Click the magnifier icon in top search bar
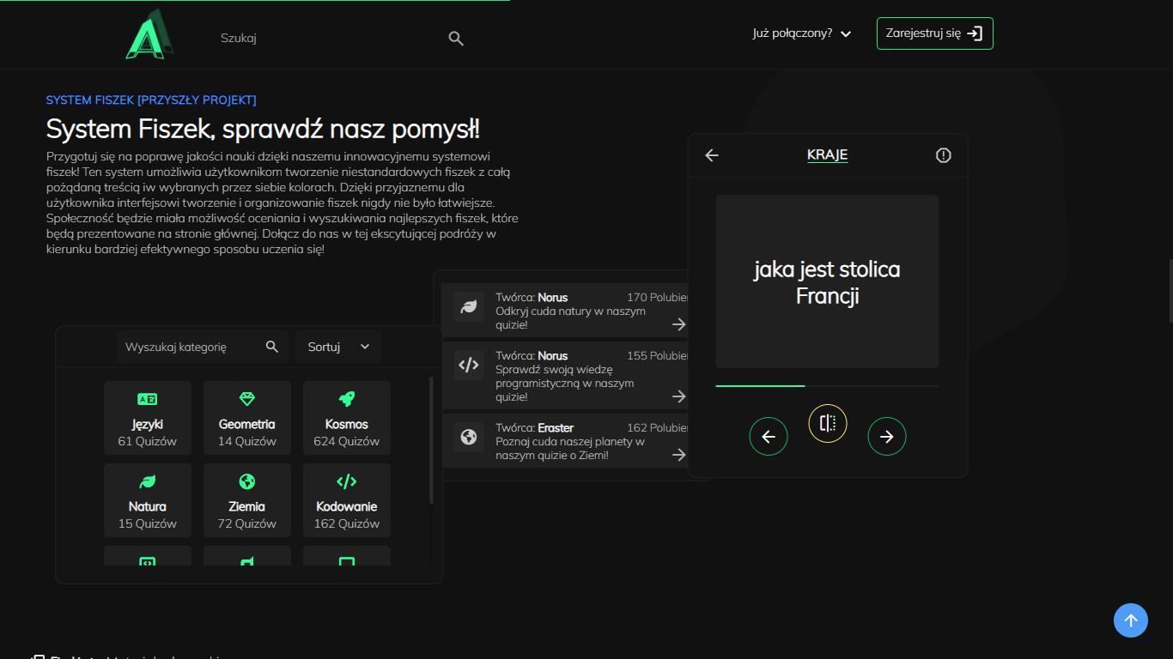Image resolution: width=1173 pixels, height=659 pixels. (456, 39)
